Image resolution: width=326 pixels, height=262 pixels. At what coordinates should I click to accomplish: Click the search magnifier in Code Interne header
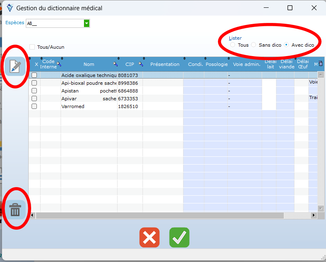(x=59, y=64)
